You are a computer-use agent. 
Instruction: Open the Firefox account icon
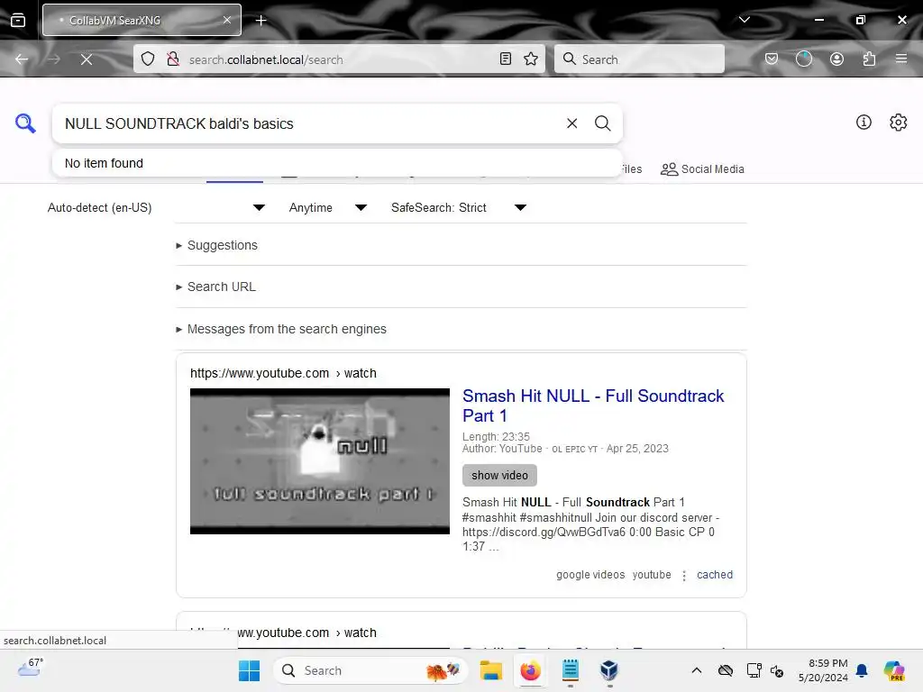tap(836, 59)
